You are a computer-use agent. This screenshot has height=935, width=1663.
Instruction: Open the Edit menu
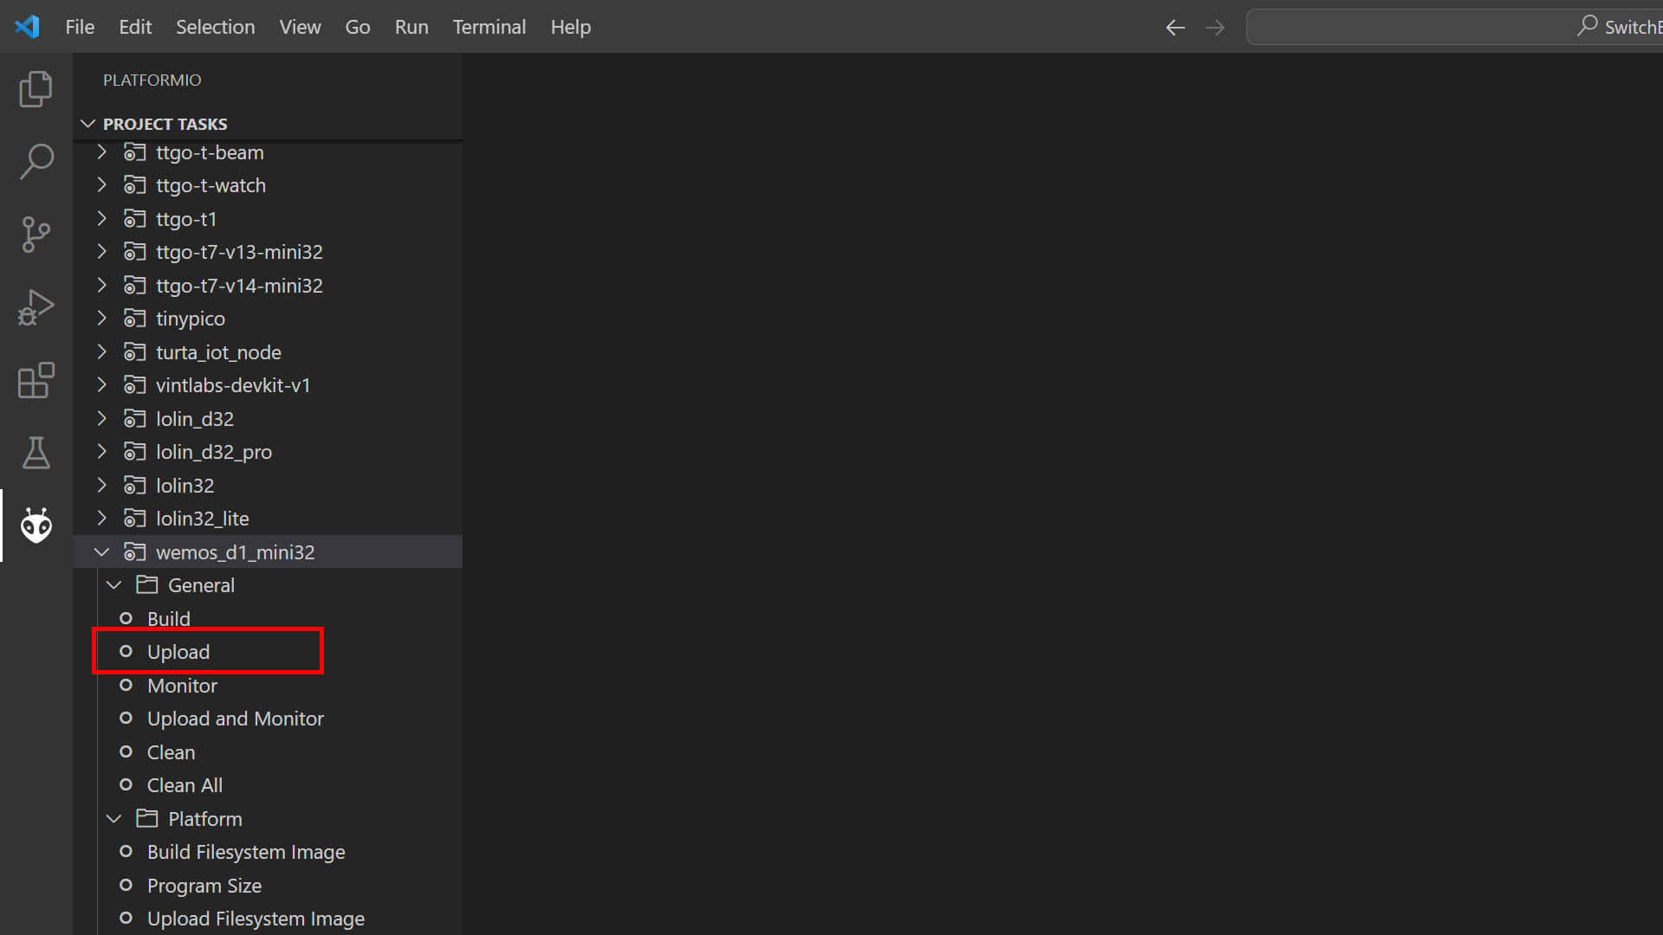[x=135, y=27]
